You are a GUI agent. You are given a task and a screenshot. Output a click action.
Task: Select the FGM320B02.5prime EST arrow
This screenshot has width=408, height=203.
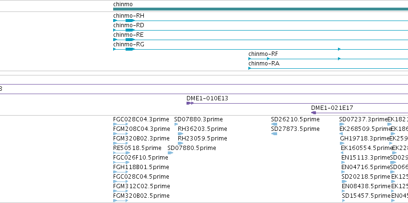(121, 201)
